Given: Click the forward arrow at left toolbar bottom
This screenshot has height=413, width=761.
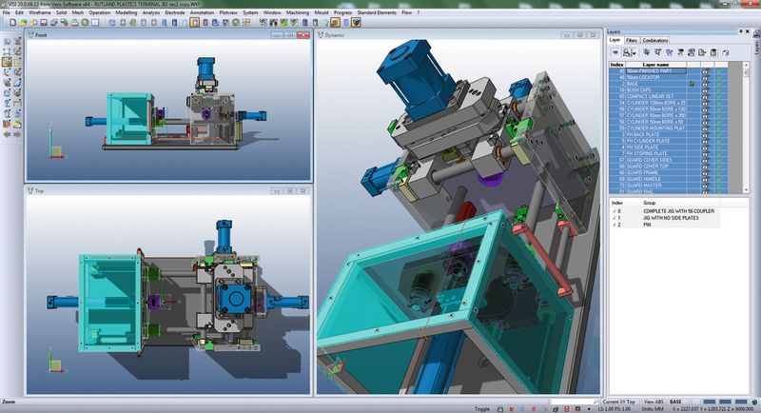Looking at the screenshot, I should (x=17, y=134).
